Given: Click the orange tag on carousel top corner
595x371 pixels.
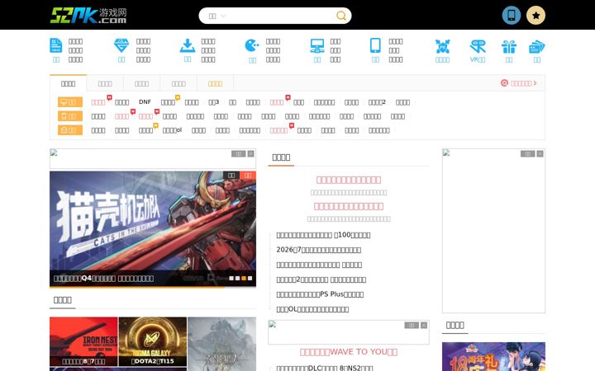Looking at the screenshot, I should [248, 175].
